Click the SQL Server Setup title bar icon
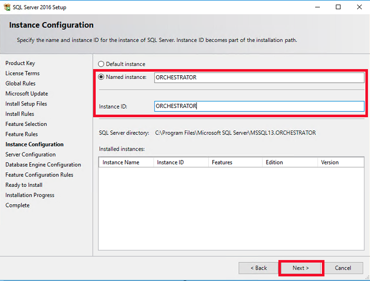Image resolution: width=370 pixels, height=281 pixels. pyautogui.click(x=7, y=7)
